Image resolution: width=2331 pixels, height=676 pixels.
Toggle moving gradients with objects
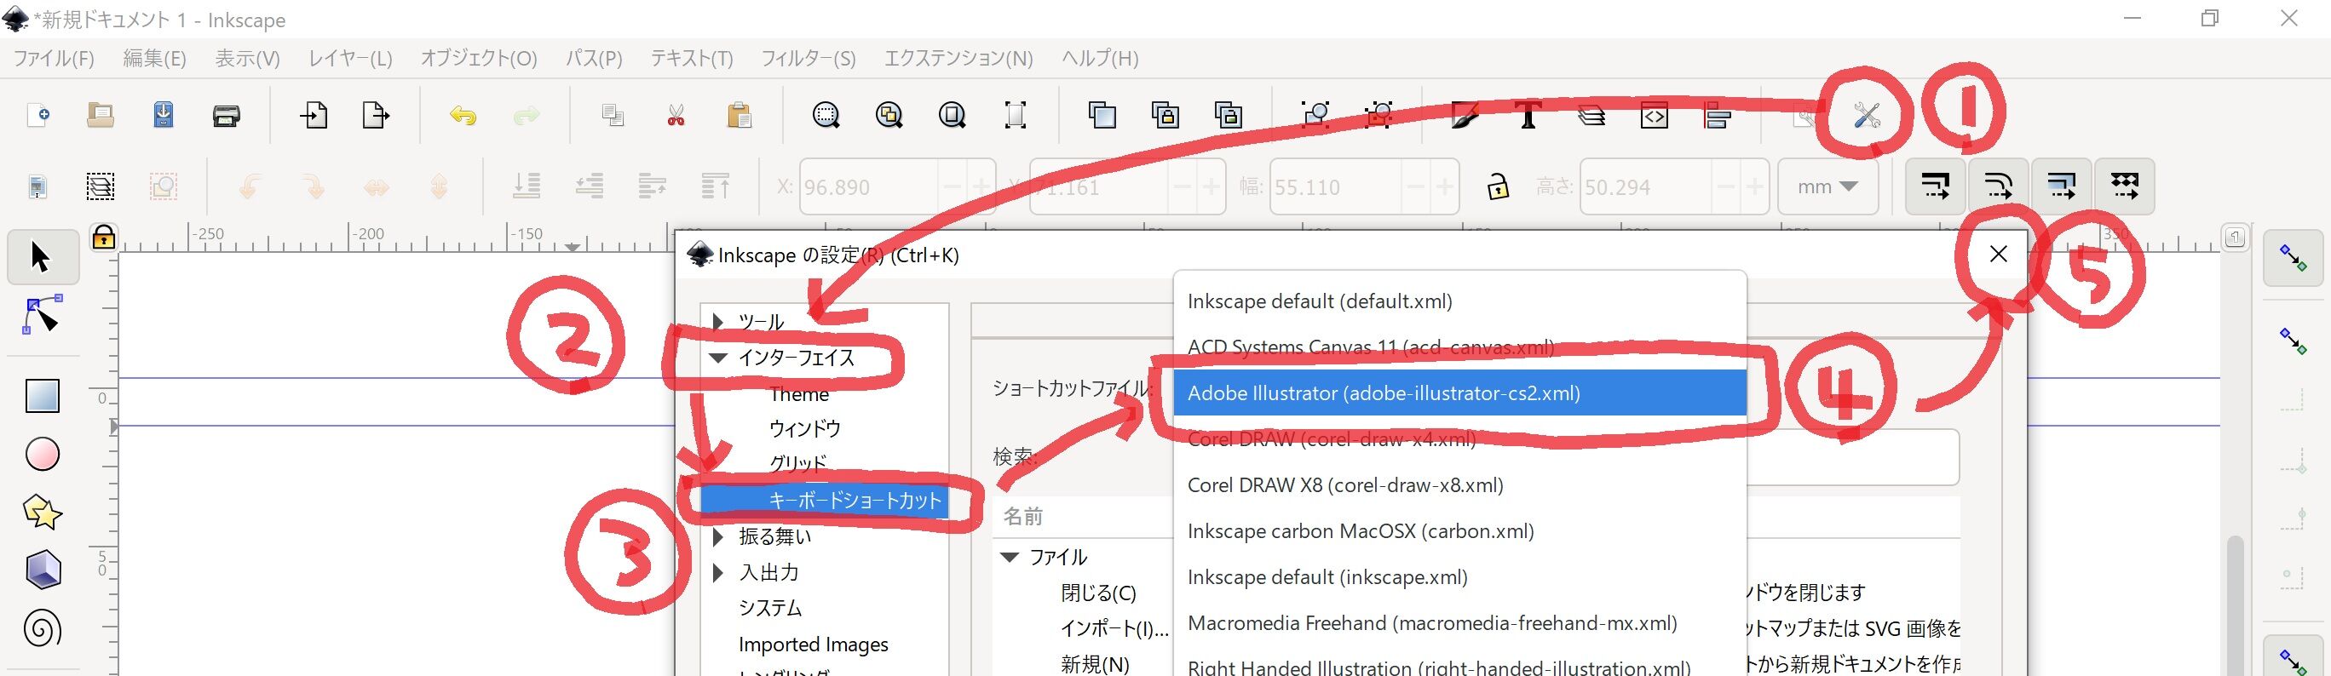coord(2061,186)
